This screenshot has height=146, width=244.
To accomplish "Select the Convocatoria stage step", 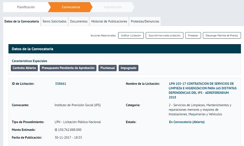I will (71, 7).
